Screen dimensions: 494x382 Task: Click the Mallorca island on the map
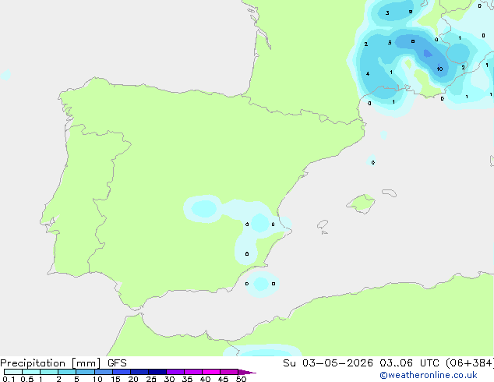coord(362,204)
